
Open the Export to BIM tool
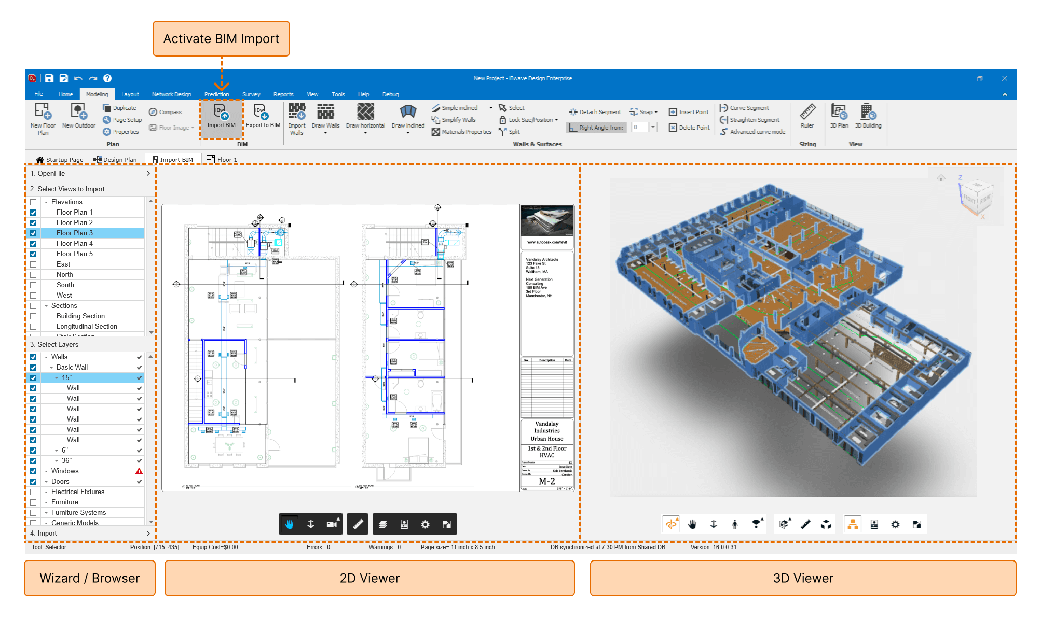pos(262,118)
